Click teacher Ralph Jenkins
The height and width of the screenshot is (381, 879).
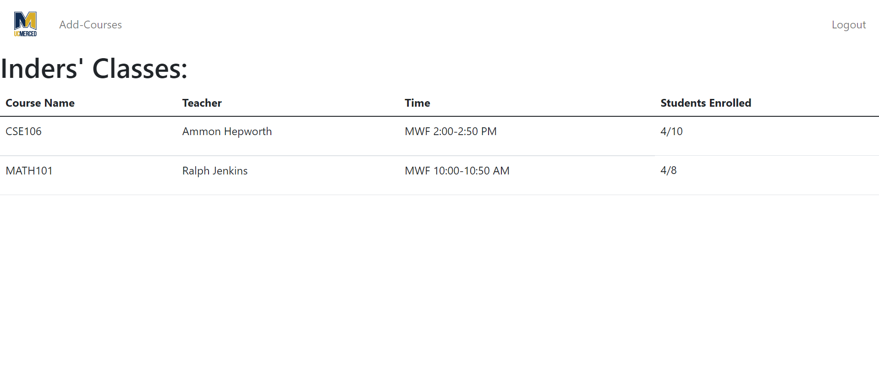tap(214, 171)
